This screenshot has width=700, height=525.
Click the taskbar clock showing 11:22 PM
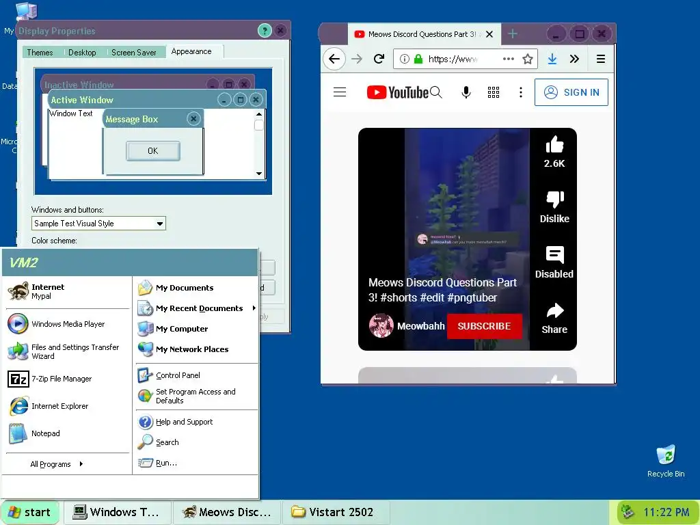[666, 512]
